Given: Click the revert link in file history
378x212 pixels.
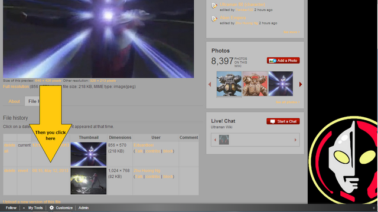Looking at the screenshot, I should point(23,171).
